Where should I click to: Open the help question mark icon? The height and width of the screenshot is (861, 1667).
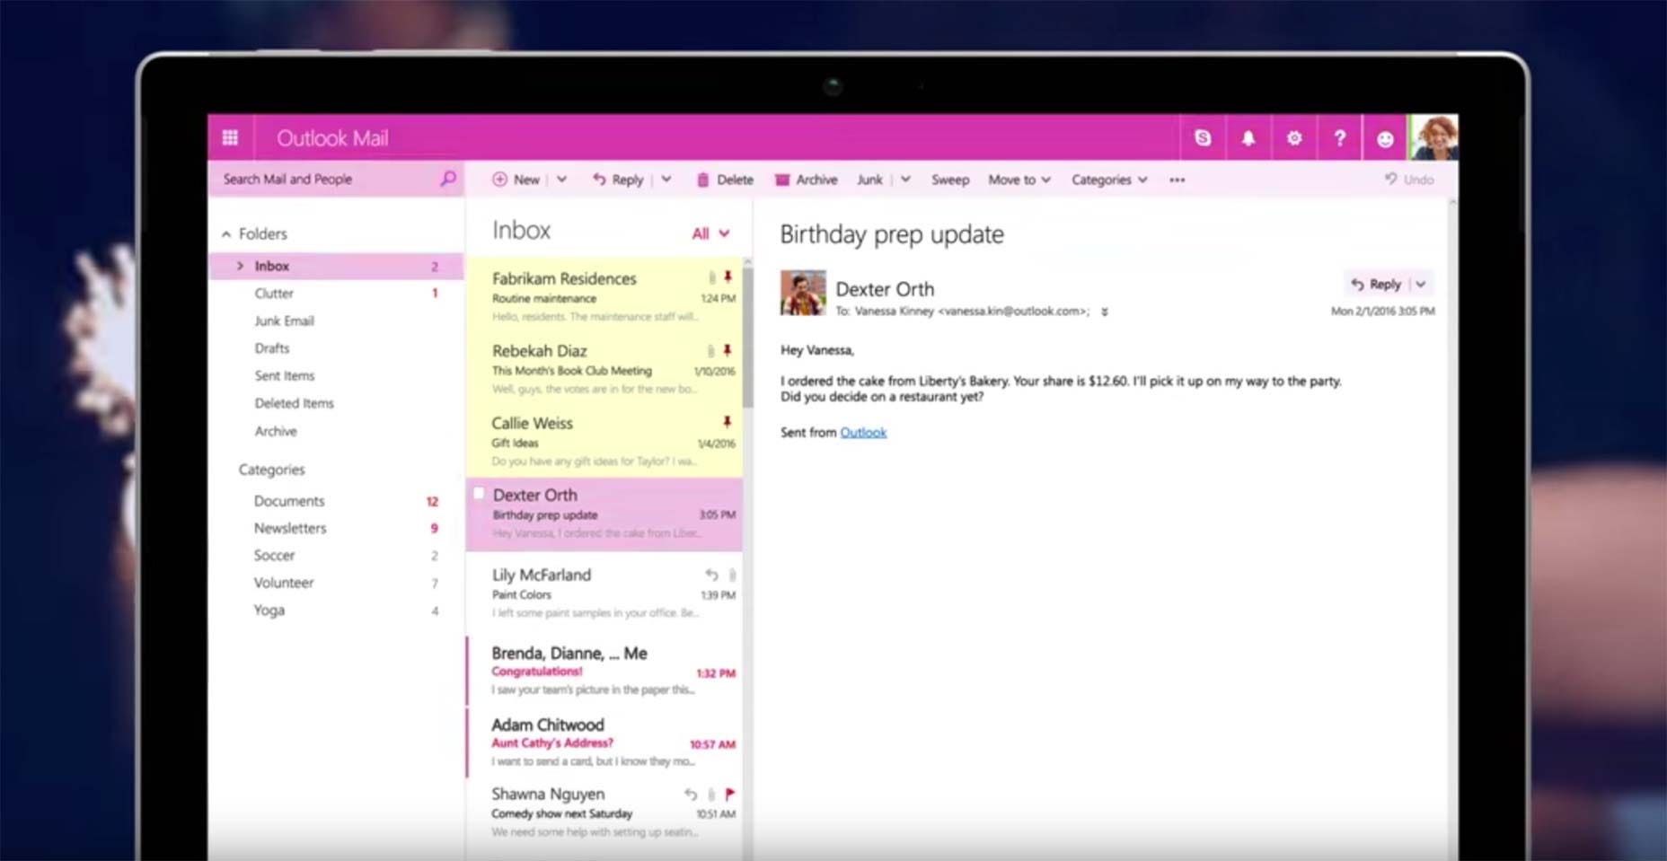point(1339,137)
